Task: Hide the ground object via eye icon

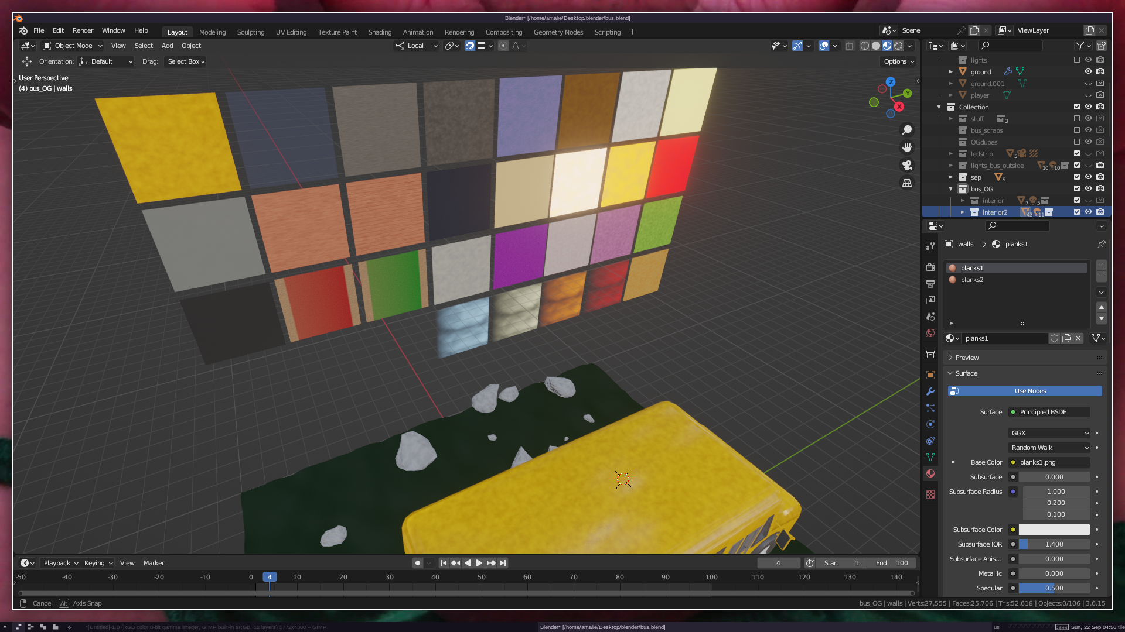Action: 1088,71
